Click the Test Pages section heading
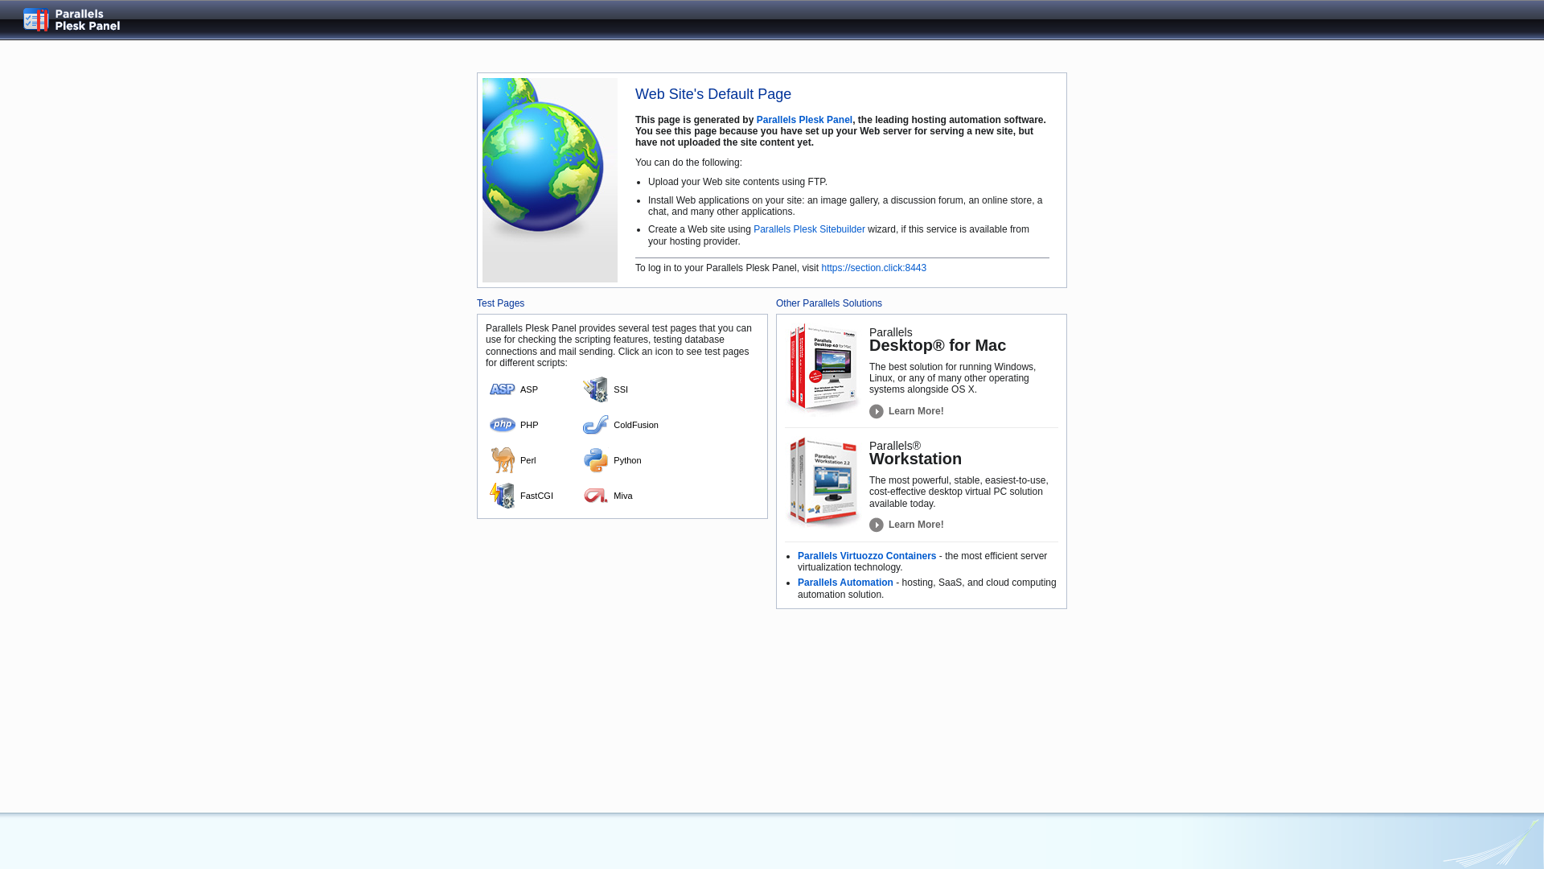This screenshot has width=1544, height=869. [500, 303]
